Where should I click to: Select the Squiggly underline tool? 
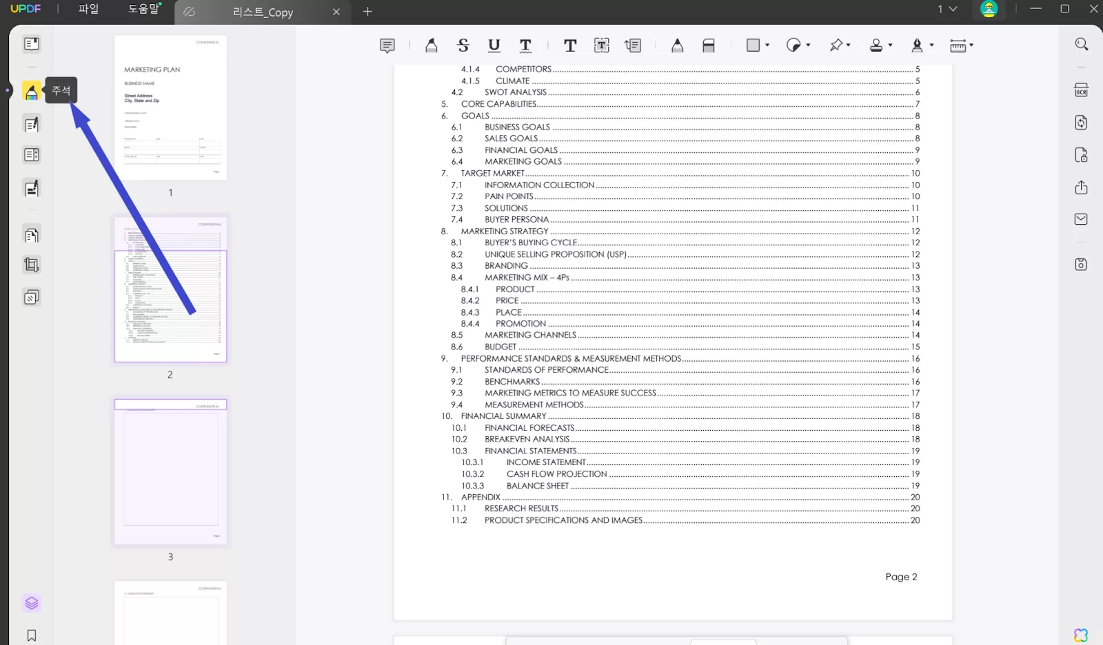click(525, 45)
